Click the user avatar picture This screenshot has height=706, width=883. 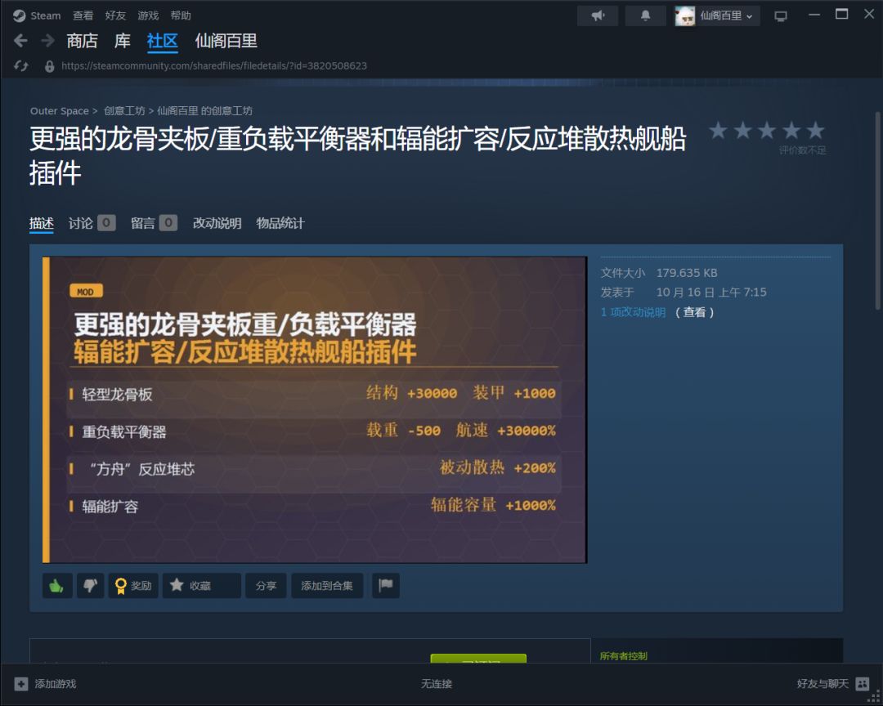click(685, 16)
